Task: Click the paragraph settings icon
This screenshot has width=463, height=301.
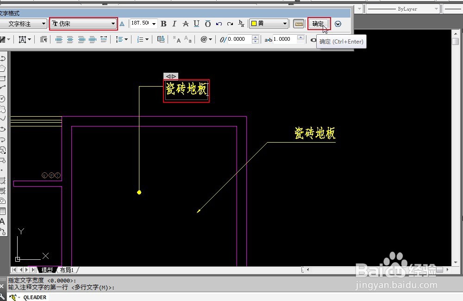Action: tap(44, 39)
